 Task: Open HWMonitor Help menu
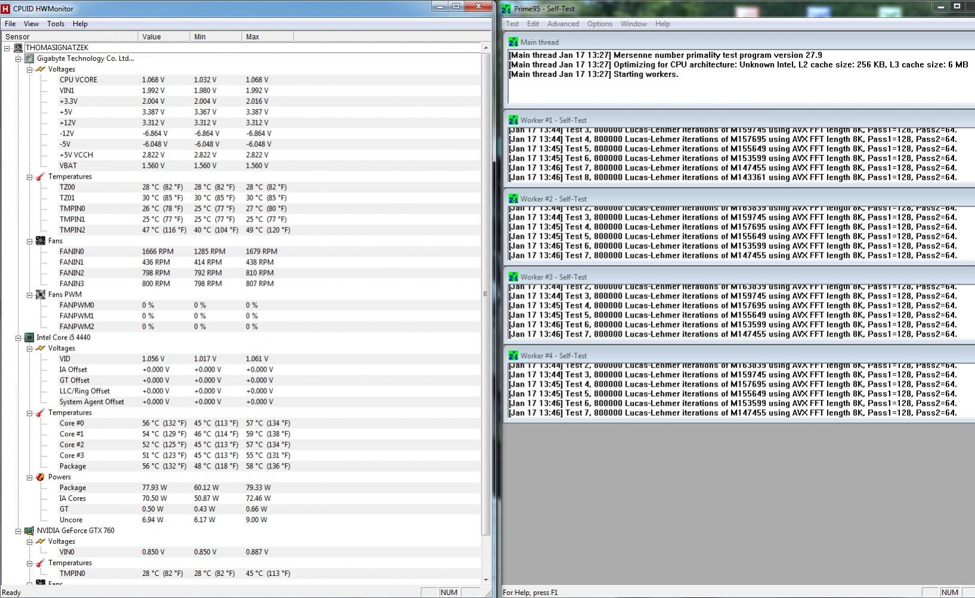[80, 24]
